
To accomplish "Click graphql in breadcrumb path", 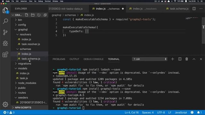I will coord(56,15).
